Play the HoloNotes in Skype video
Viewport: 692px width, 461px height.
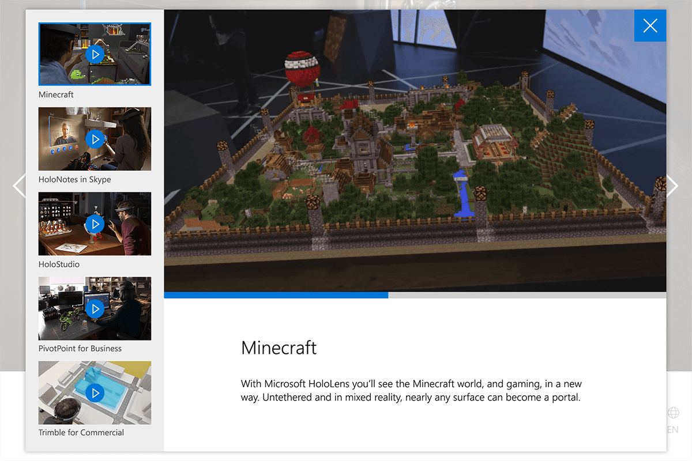[x=95, y=139]
